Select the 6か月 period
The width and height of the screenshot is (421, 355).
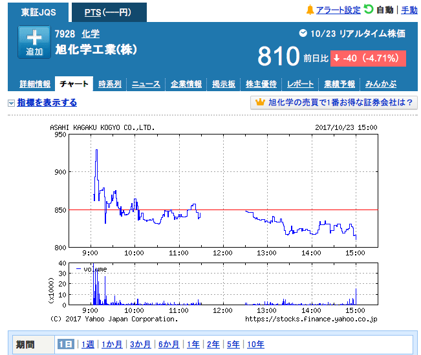169,344
